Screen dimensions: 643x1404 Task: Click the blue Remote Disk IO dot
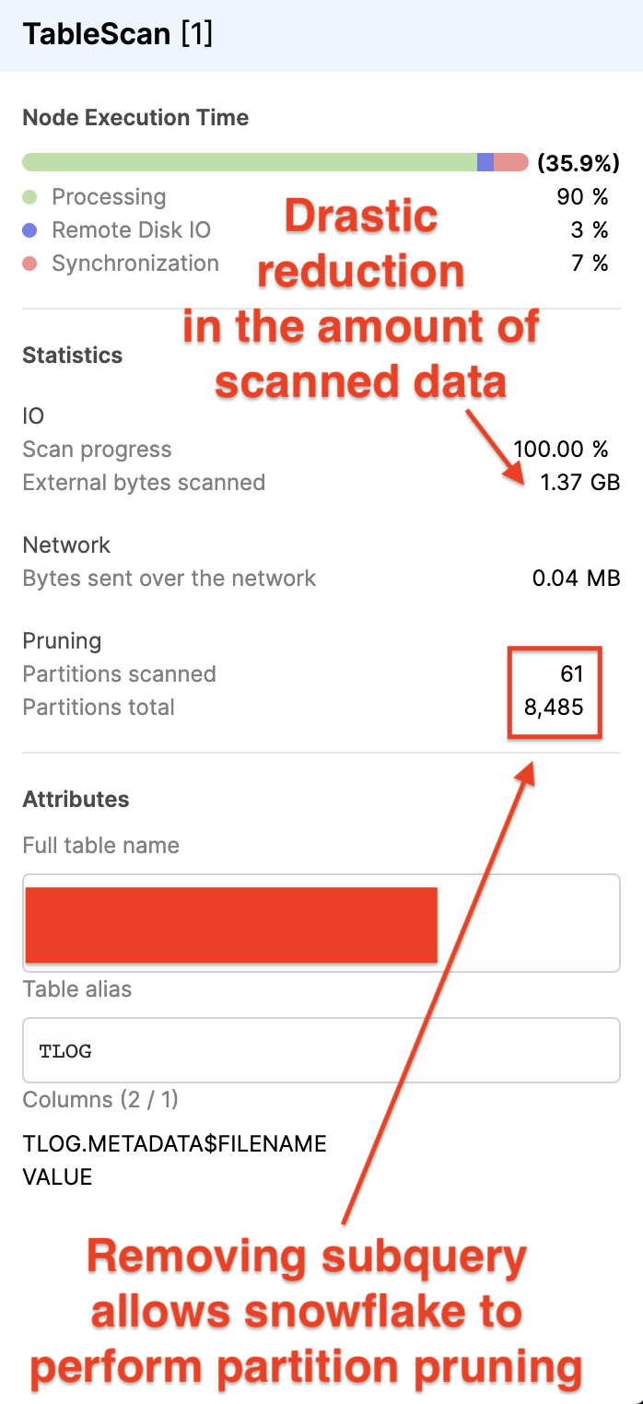pyautogui.click(x=29, y=230)
